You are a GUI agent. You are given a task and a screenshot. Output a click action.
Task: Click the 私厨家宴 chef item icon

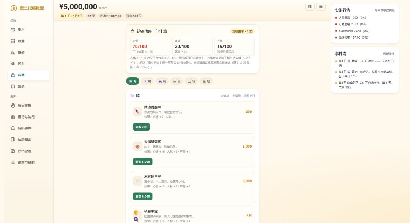137,216
